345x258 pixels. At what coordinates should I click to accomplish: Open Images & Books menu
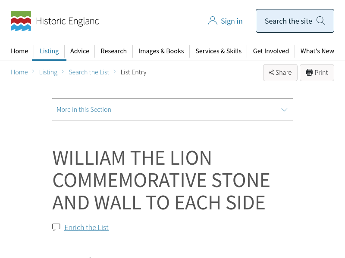coord(161,51)
